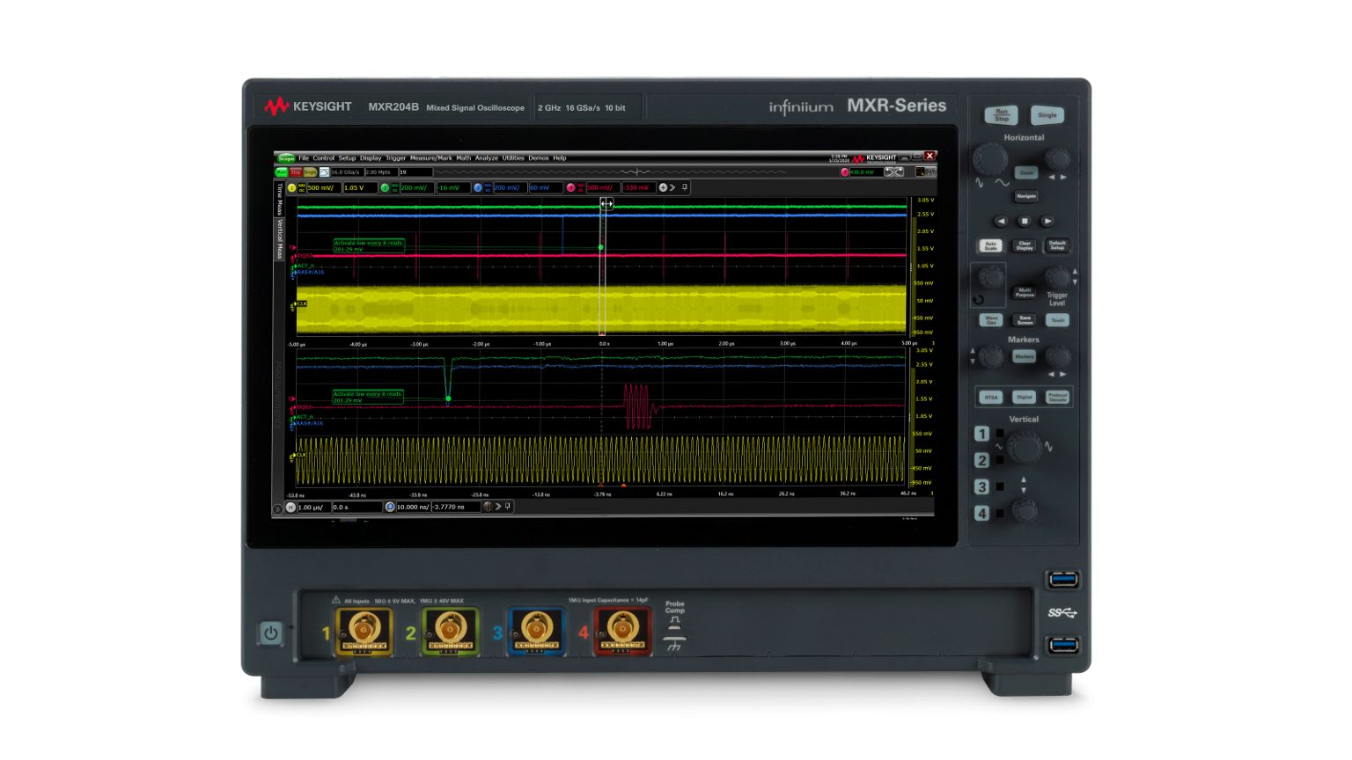1352x760 pixels.
Task: Expand the horizontal toolbar chevron arrow
Action: (498, 507)
